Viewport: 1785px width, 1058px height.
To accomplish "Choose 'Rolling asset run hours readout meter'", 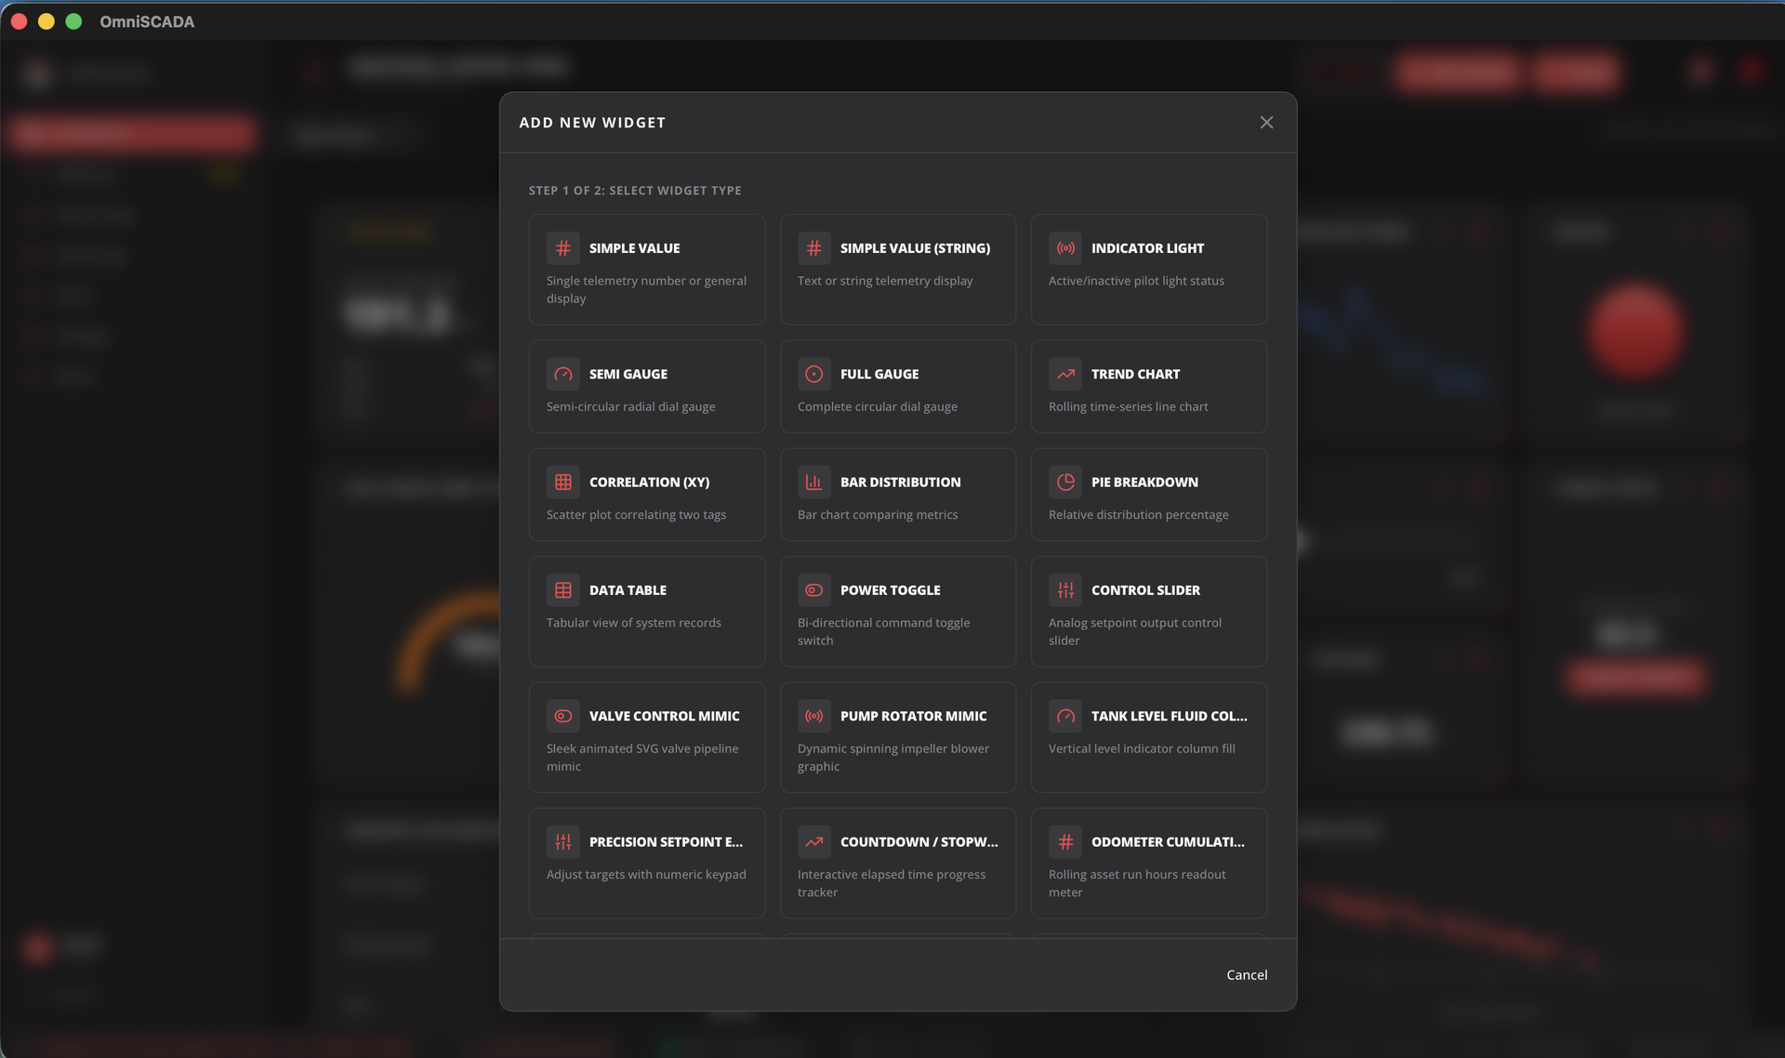I will pos(1137,883).
